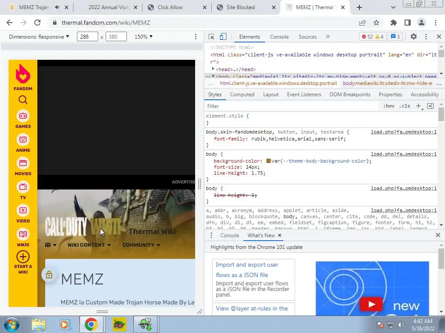Toggle the device toolbar icon
The width and height of the screenshot is (445, 333).
coord(223,36)
